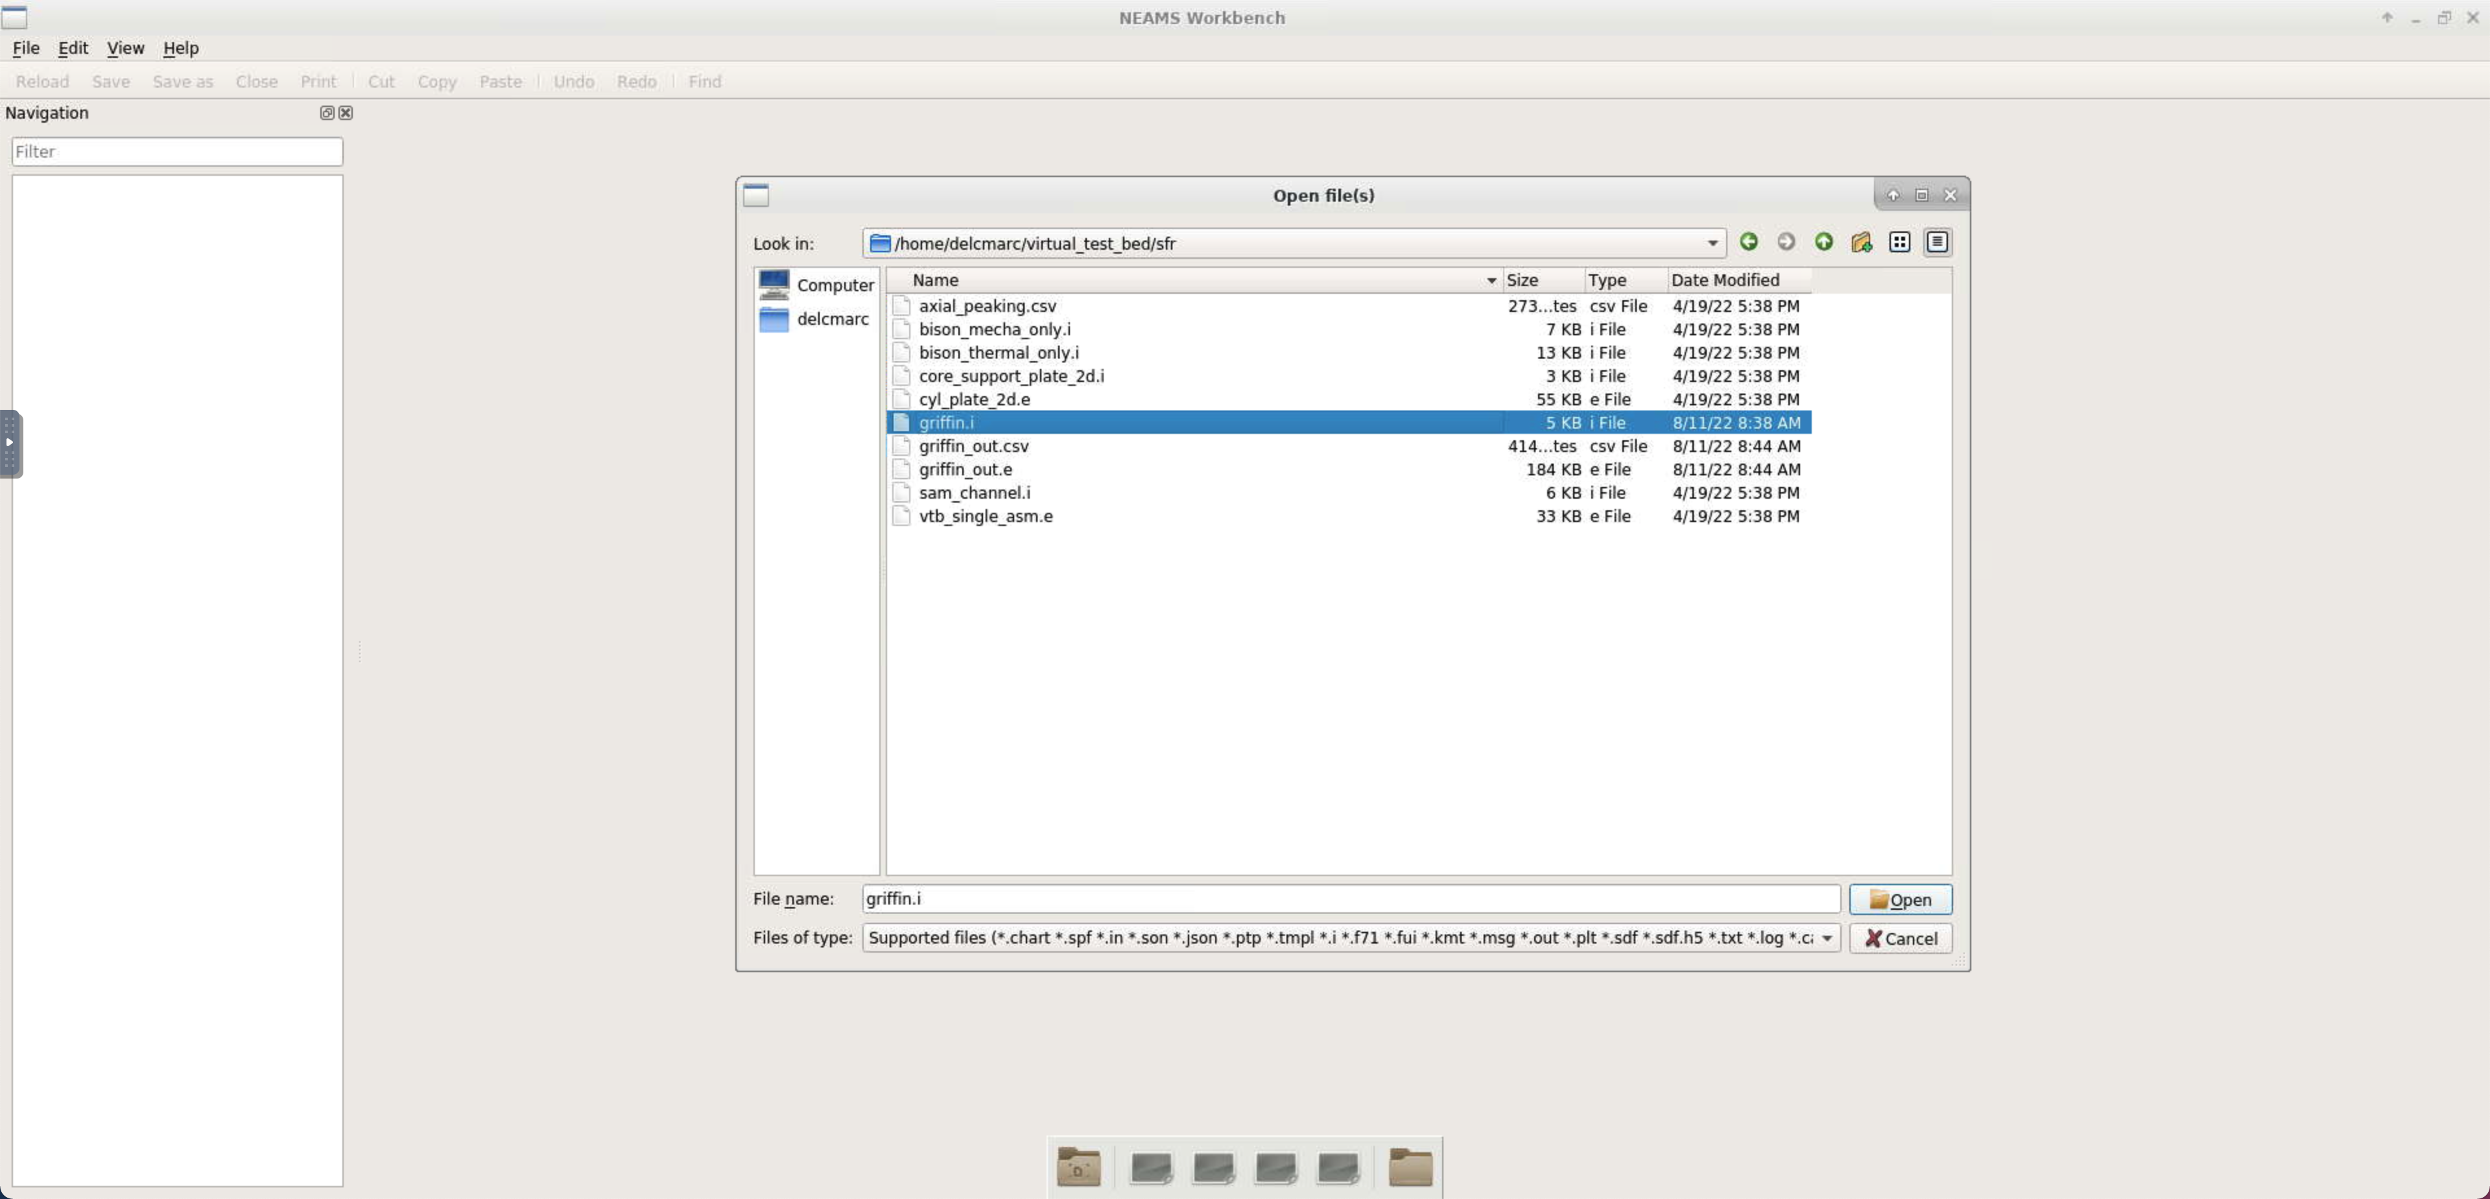Open the Edit menu
Image resolution: width=2490 pixels, height=1199 pixels.
[x=73, y=49]
